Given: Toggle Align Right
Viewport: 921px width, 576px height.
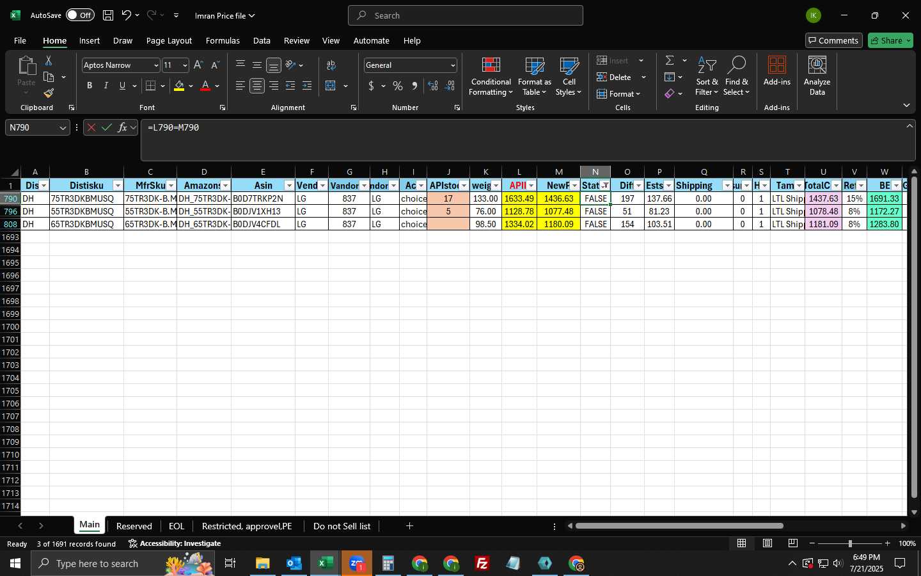Looking at the screenshot, I should pyautogui.click(x=274, y=86).
